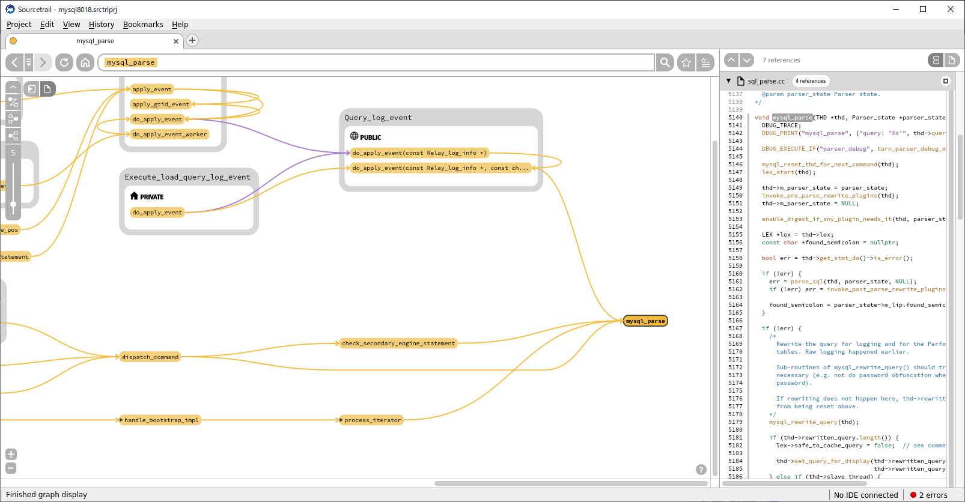Go to next reference arrow
Screen dimensions: 965x502
click(747, 60)
